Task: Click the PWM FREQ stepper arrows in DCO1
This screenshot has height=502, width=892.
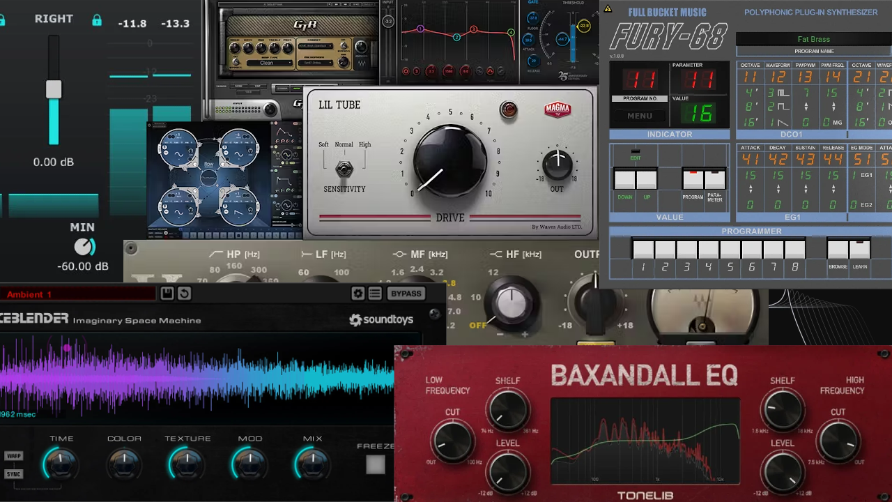Action: pyautogui.click(x=833, y=107)
